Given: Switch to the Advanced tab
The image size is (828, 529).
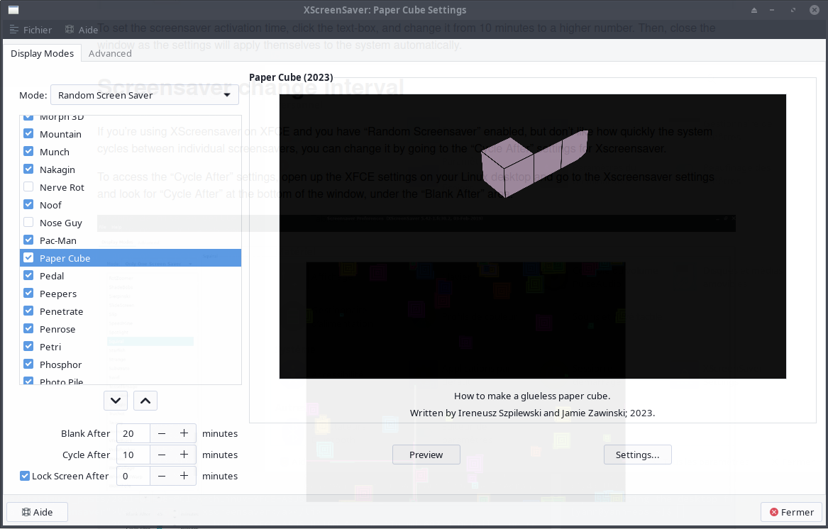Looking at the screenshot, I should pos(110,53).
